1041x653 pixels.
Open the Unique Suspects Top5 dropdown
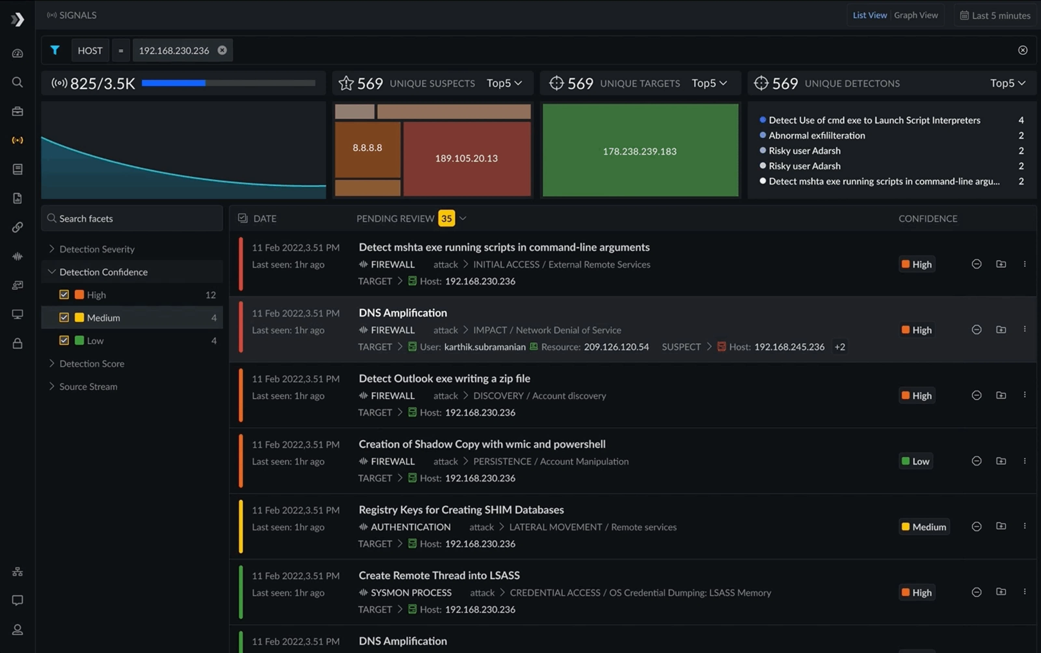pos(505,83)
